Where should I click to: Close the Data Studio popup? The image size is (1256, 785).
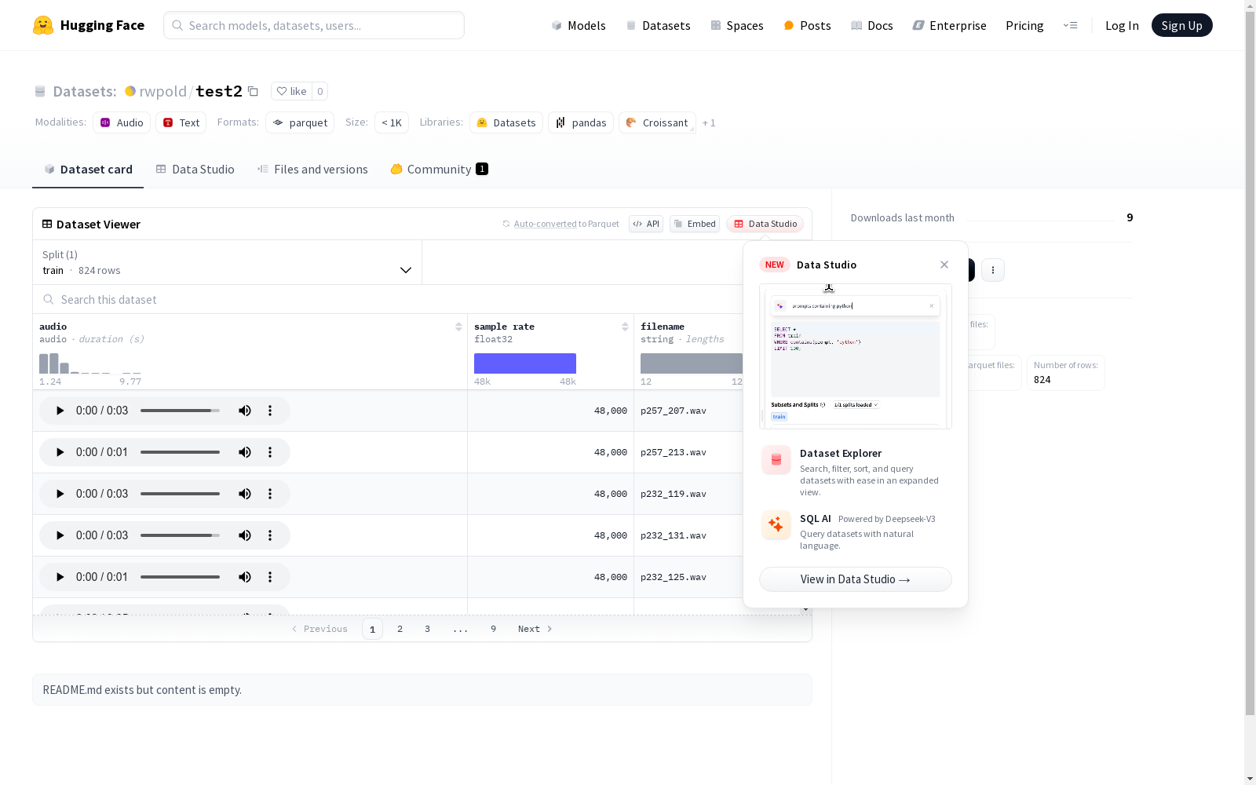(944, 265)
